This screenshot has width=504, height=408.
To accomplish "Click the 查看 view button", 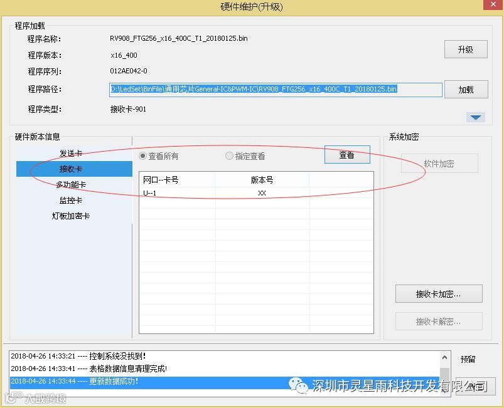I will [347, 155].
